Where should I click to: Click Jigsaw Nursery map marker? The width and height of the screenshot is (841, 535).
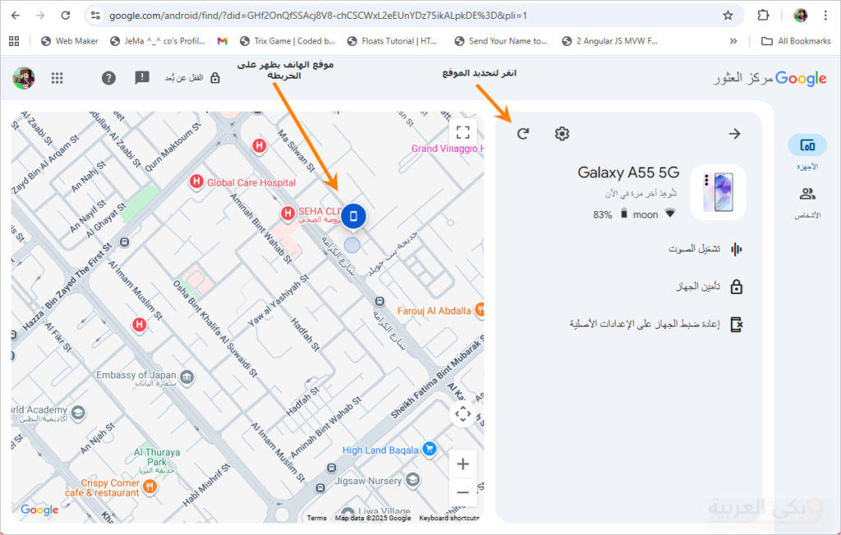pos(412,479)
